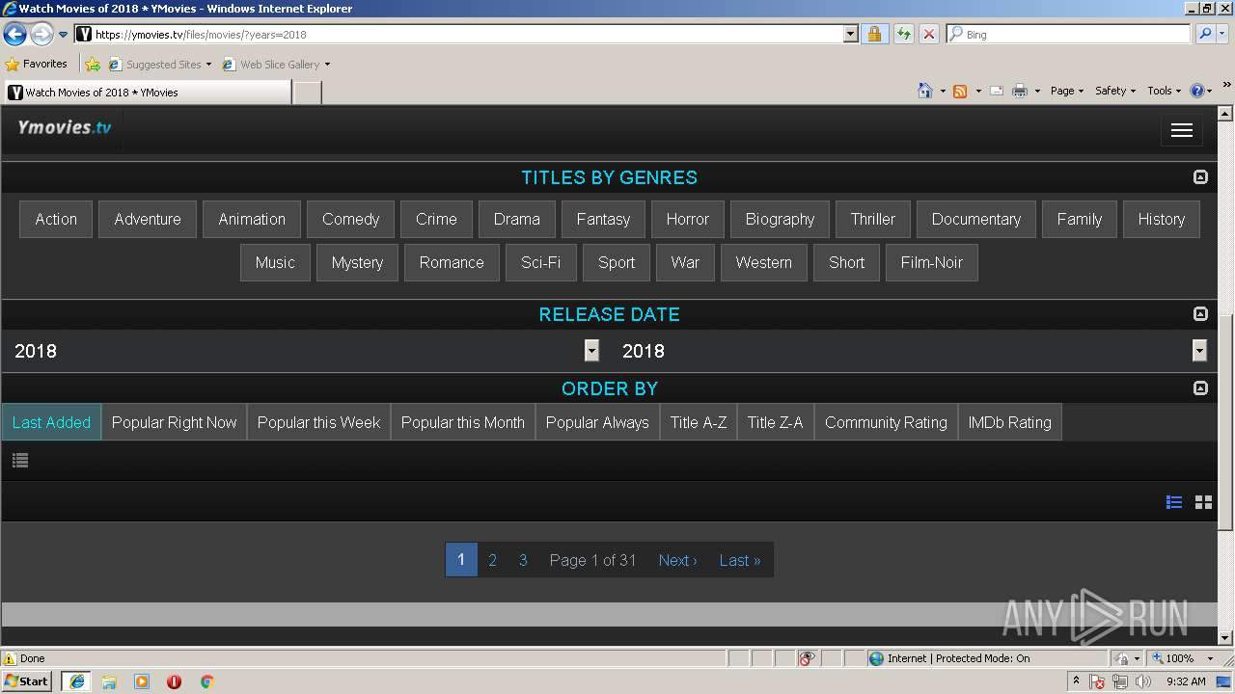
Task: Filter by Adventure genre
Action: pos(148,219)
